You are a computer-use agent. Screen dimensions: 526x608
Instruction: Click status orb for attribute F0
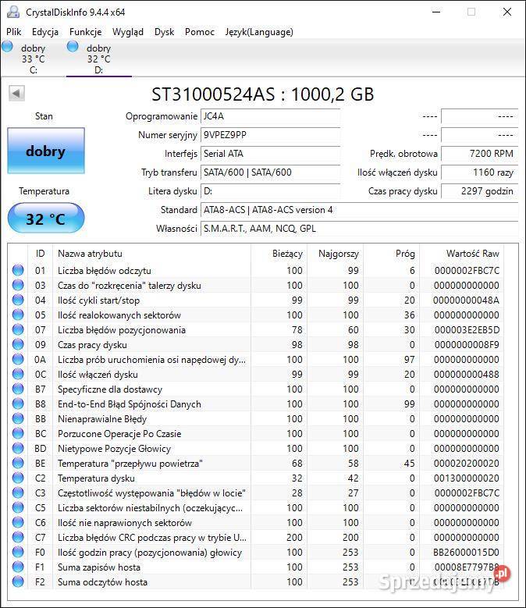point(18,552)
